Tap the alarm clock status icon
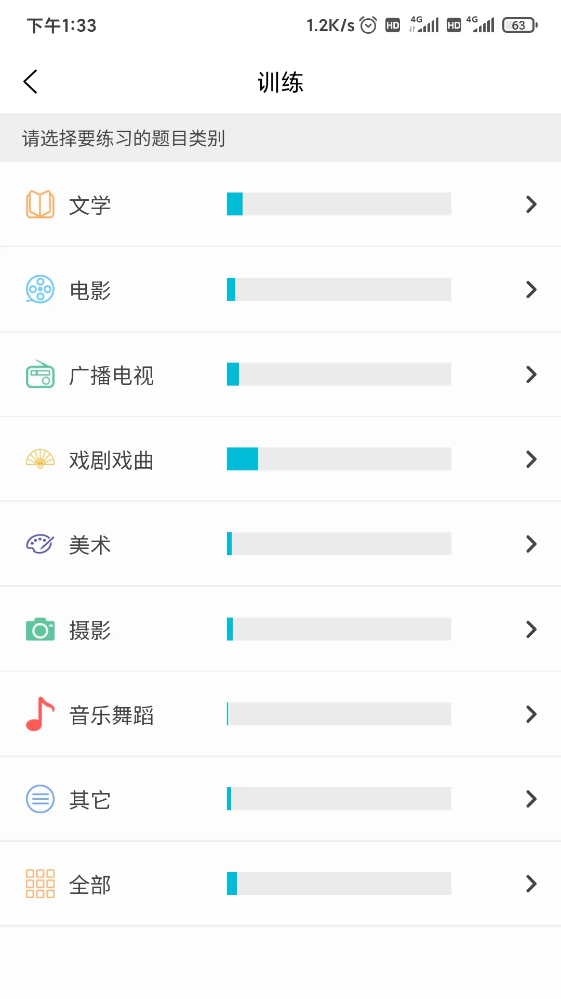This screenshot has width=561, height=999. pyautogui.click(x=368, y=25)
